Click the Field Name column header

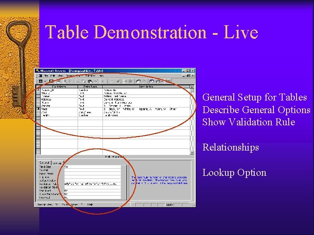pyautogui.click(x=59, y=87)
